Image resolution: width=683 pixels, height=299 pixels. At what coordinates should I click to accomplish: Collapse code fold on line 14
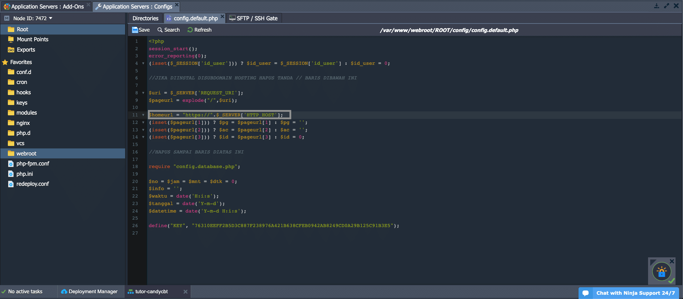coord(143,137)
